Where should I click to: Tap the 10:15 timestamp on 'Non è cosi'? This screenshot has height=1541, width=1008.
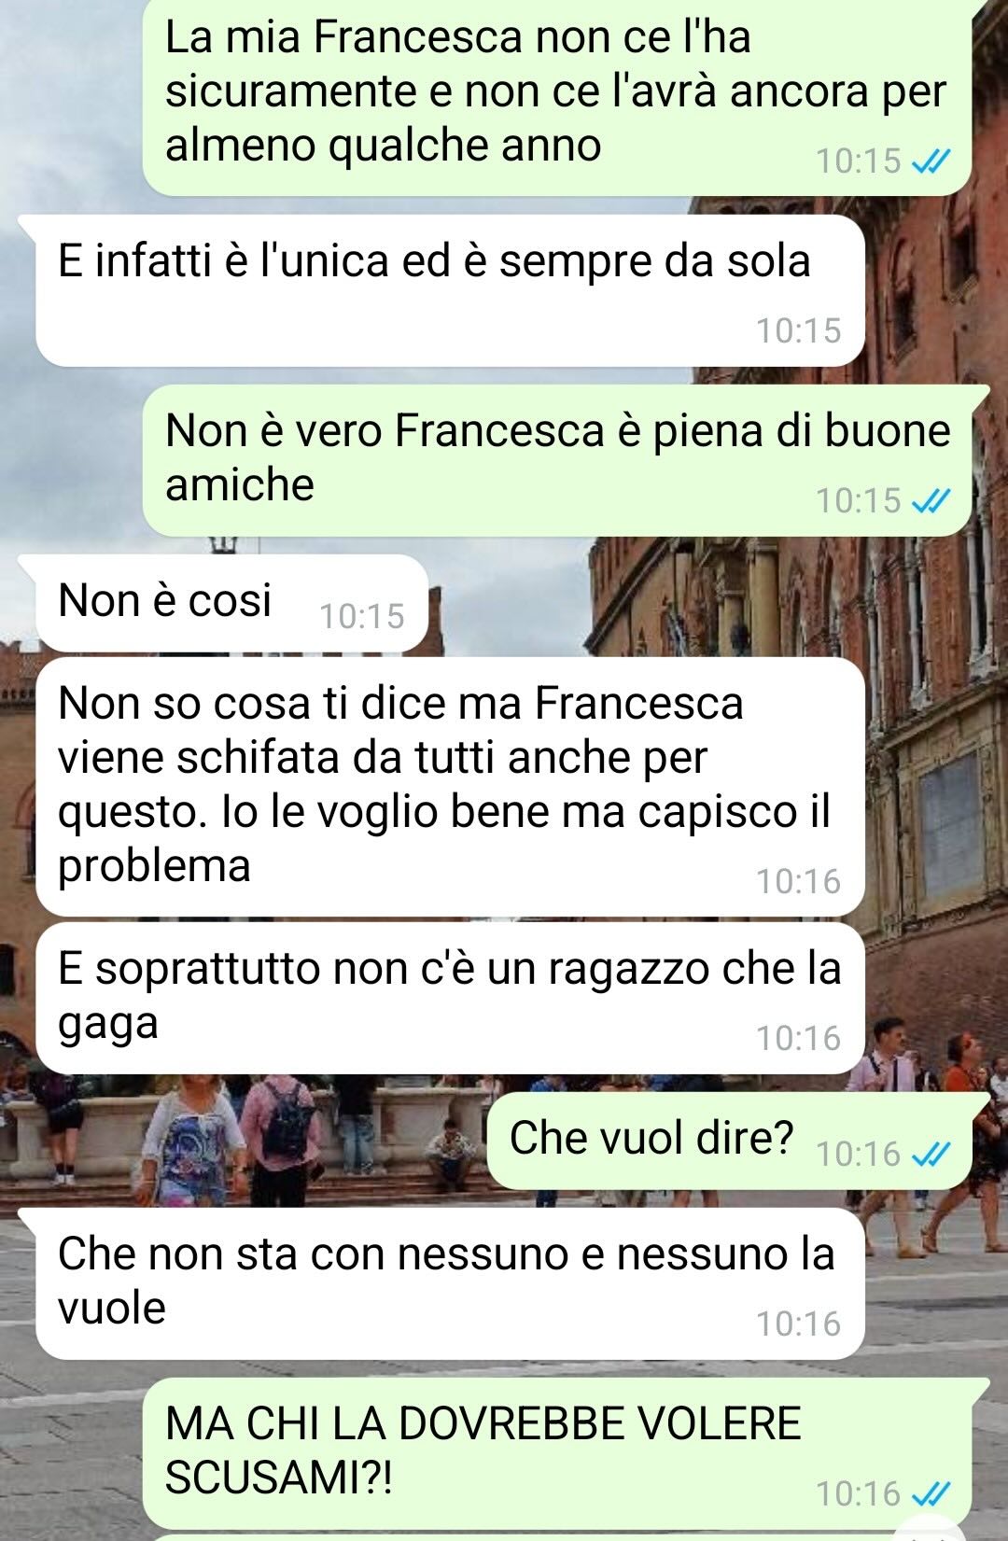tap(362, 616)
